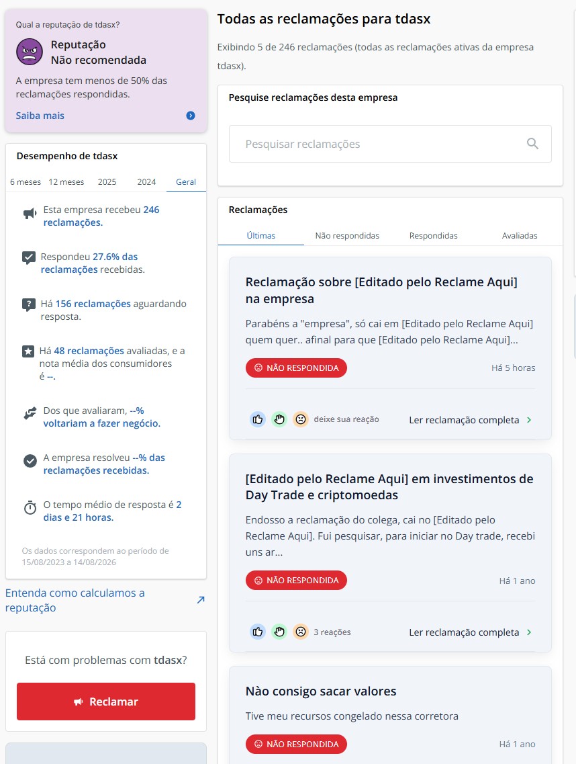Screen dimensions: 576x764
Task: Thumbs-up the Day Trade e criptomoedas complaint
Action: click(x=258, y=632)
